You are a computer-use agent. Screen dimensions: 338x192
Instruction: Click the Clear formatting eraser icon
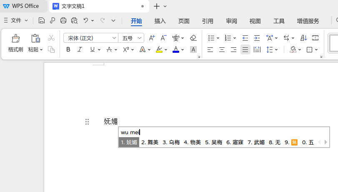coord(193,38)
